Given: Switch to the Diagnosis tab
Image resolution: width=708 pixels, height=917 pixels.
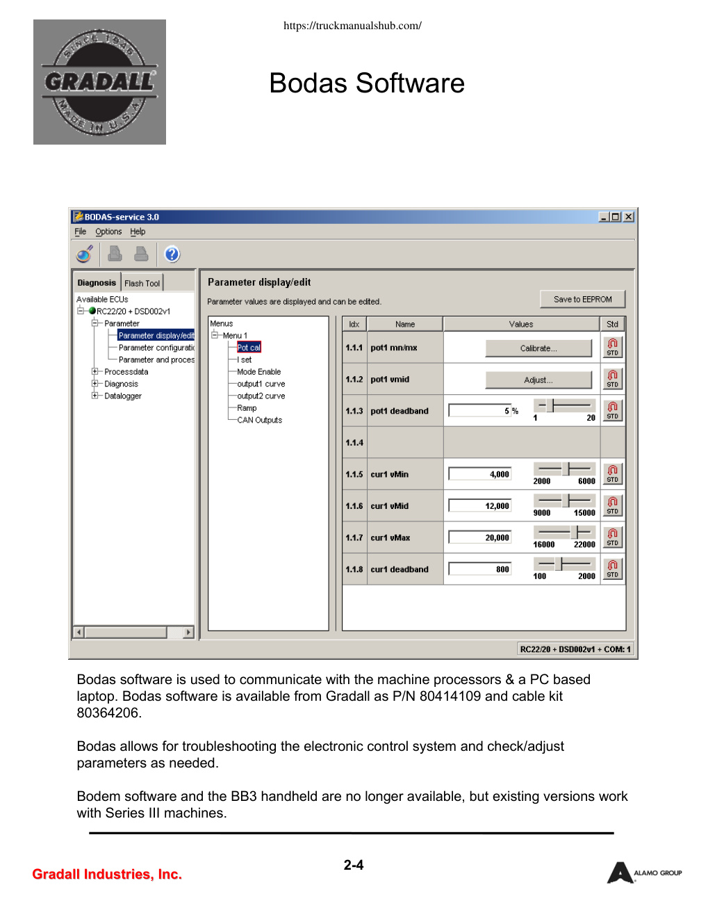Looking at the screenshot, I should point(97,283).
